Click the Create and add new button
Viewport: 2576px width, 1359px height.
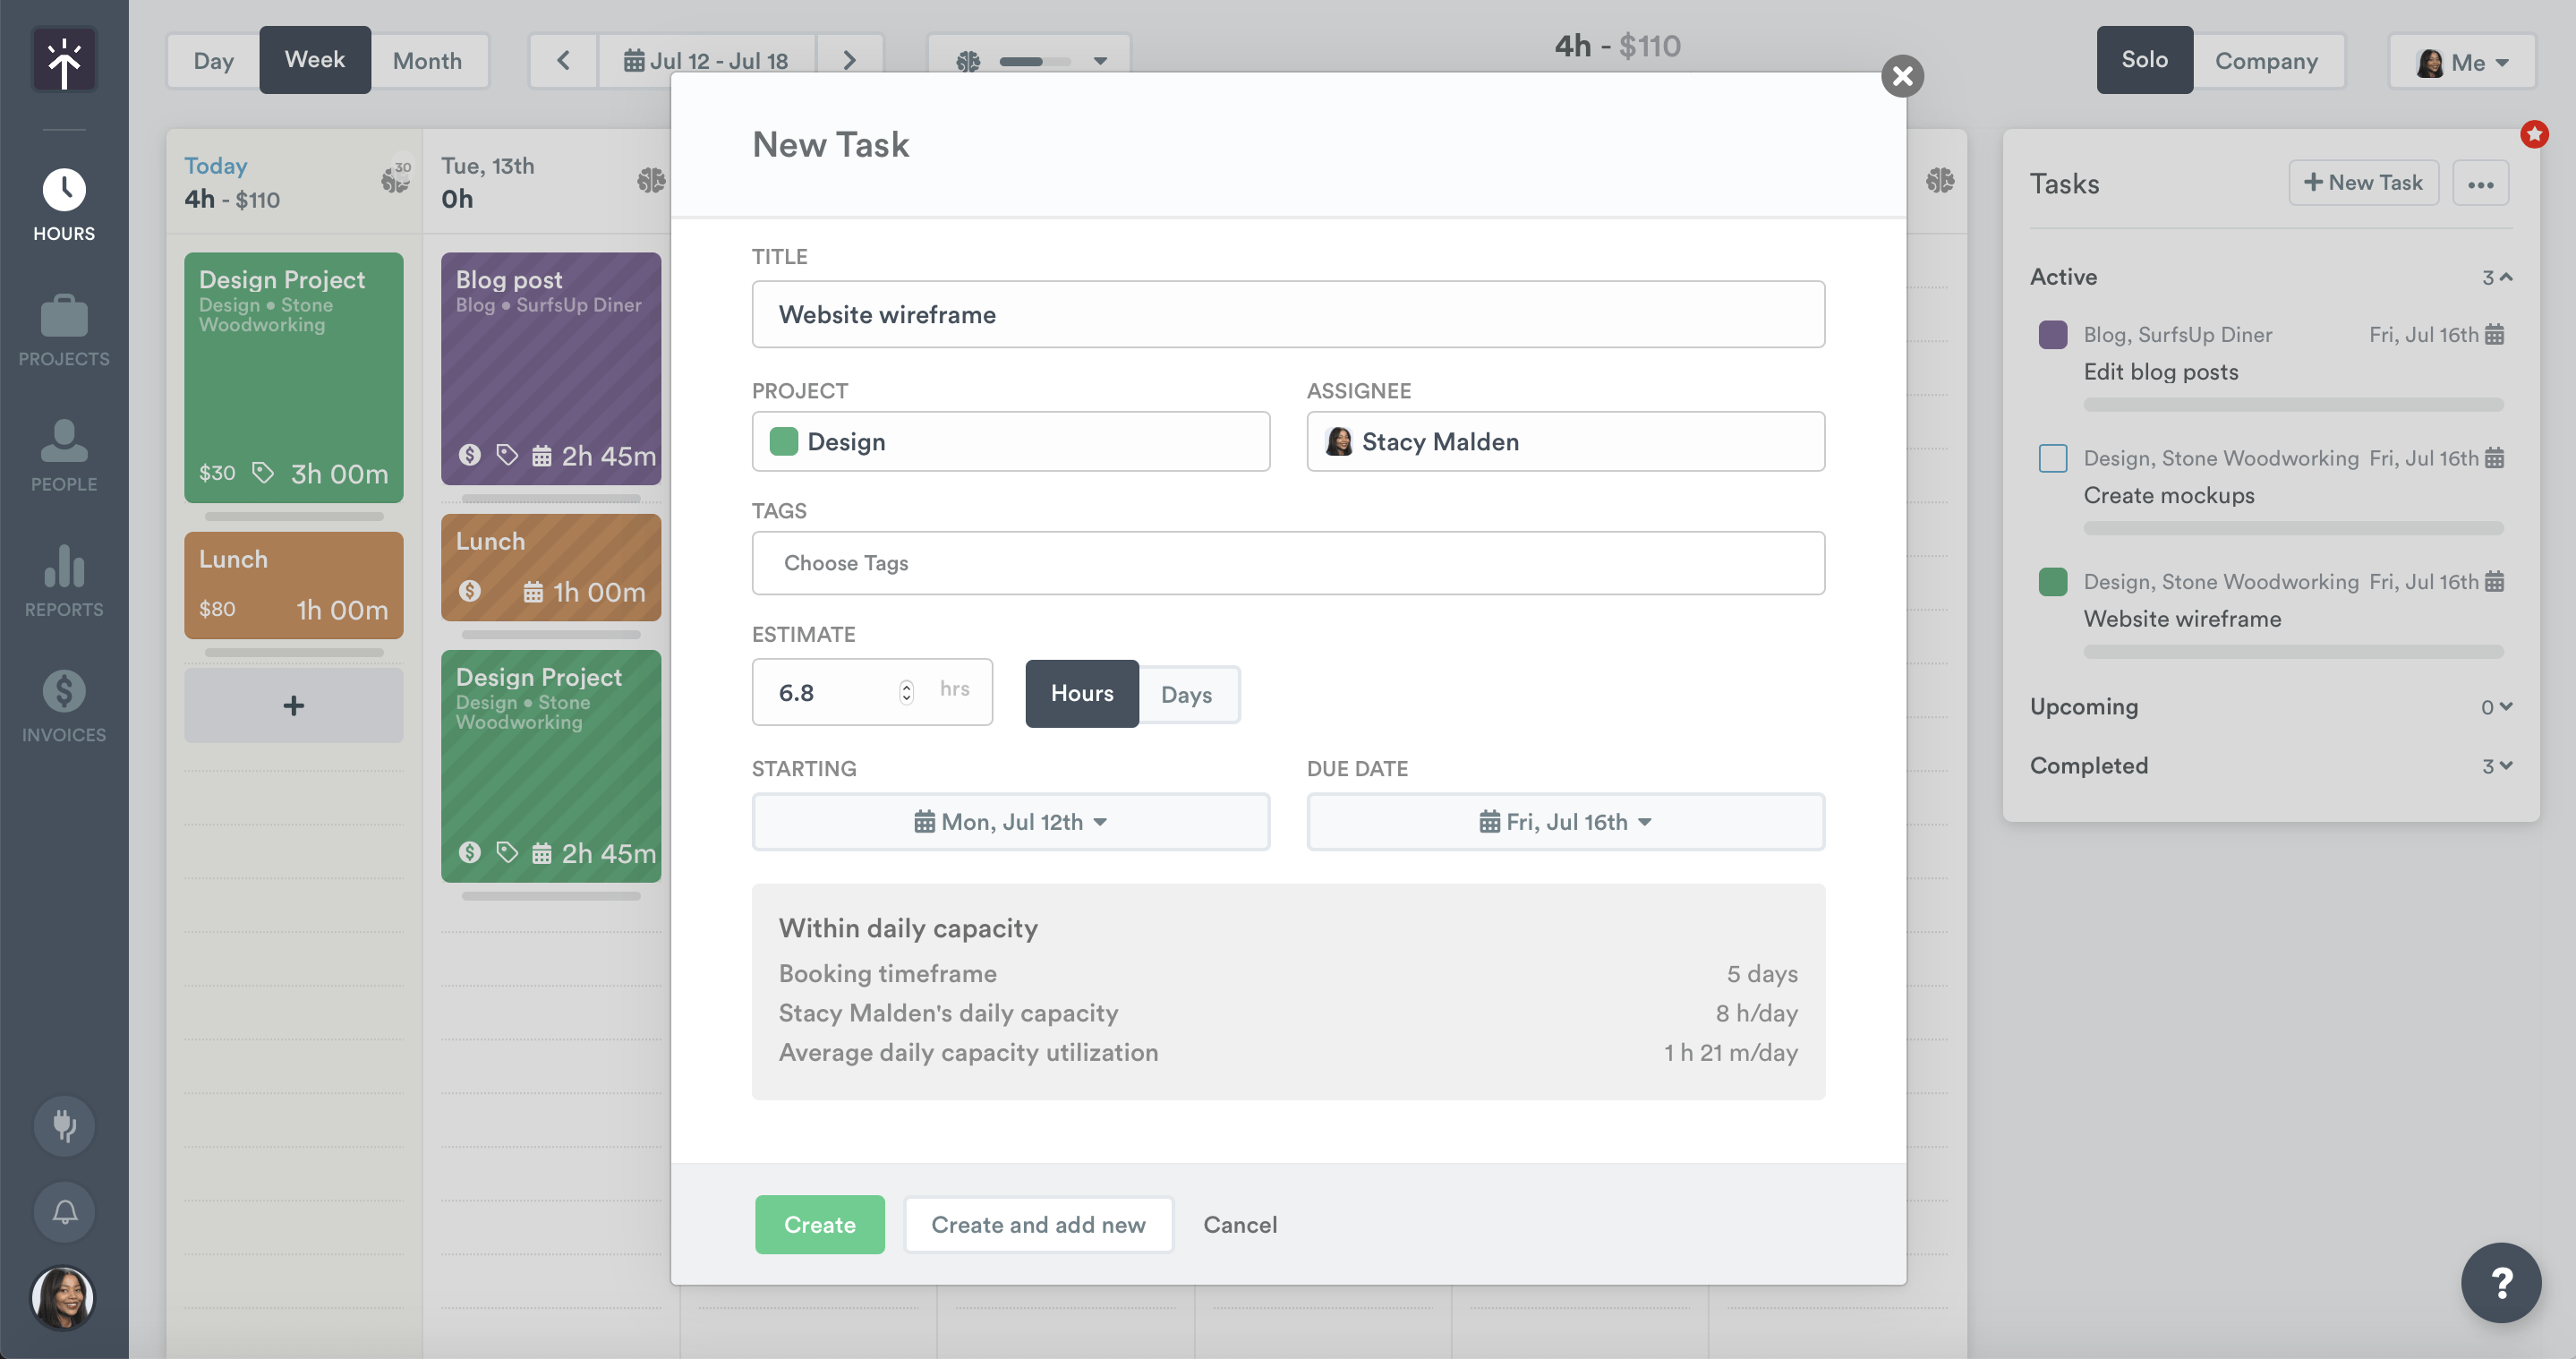pyautogui.click(x=1038, y=1224)
